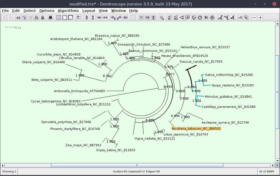The image size is (280, 176).
Task: Click the Rotate Left arrow icon
Action: (113, 18)
